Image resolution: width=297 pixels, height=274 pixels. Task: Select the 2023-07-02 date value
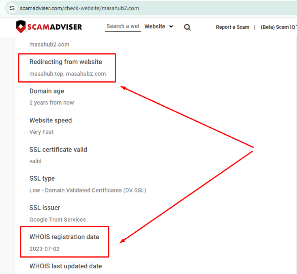[x=44, y=249]
